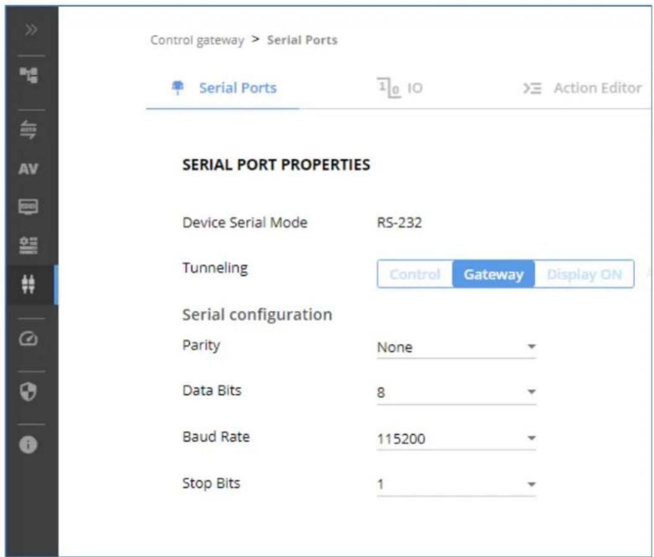Set Tunneling mode to Control
Image resolution: width=654 pixels, height=557 pixels.
click(415, 274)
